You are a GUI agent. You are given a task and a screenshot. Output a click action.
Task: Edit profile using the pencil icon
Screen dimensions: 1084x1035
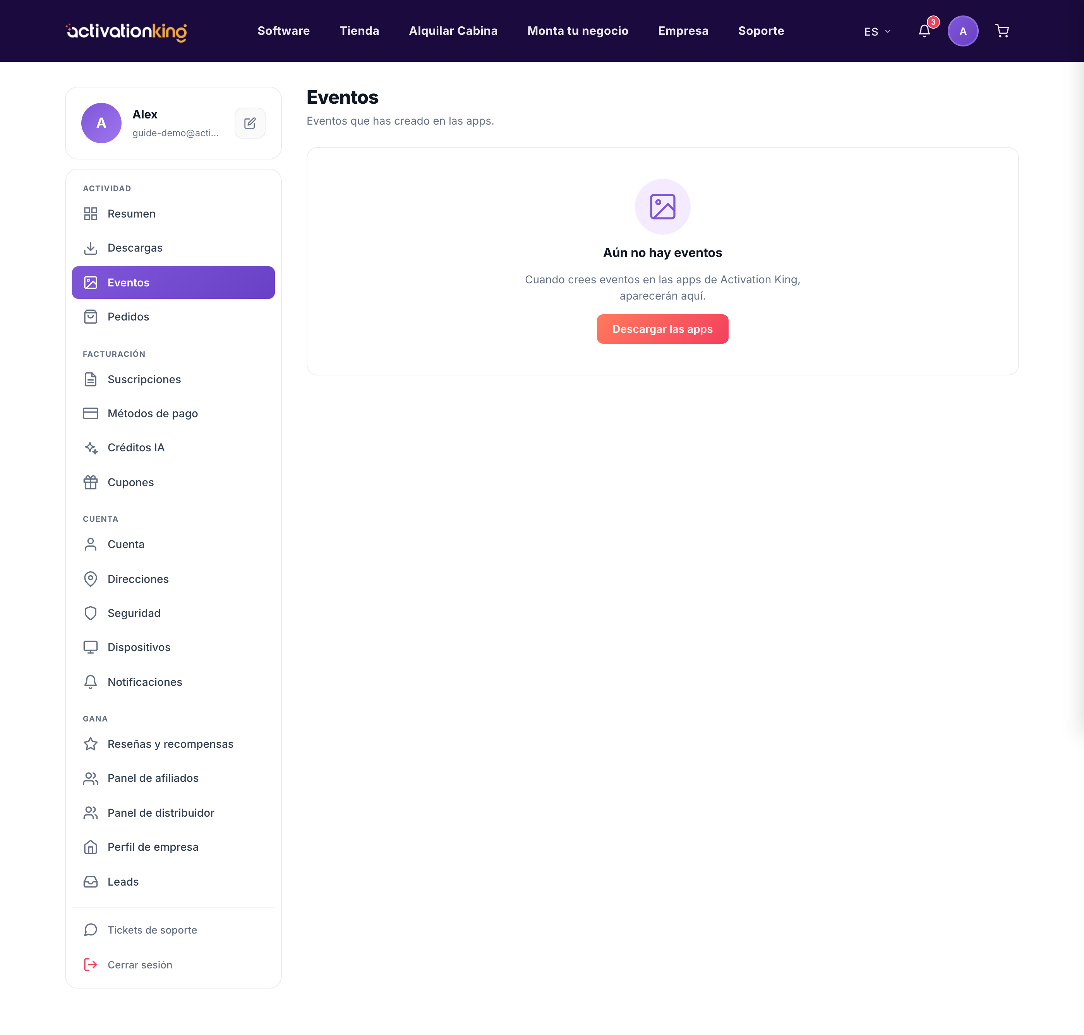(250, 123)
